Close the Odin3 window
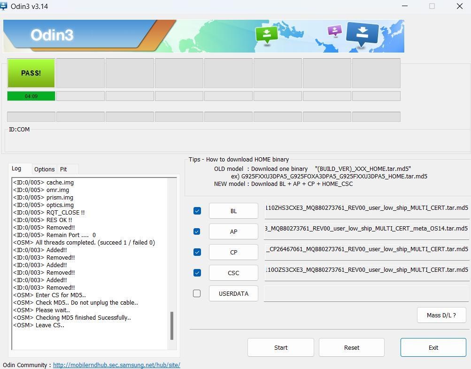 [x=460, y=6]
